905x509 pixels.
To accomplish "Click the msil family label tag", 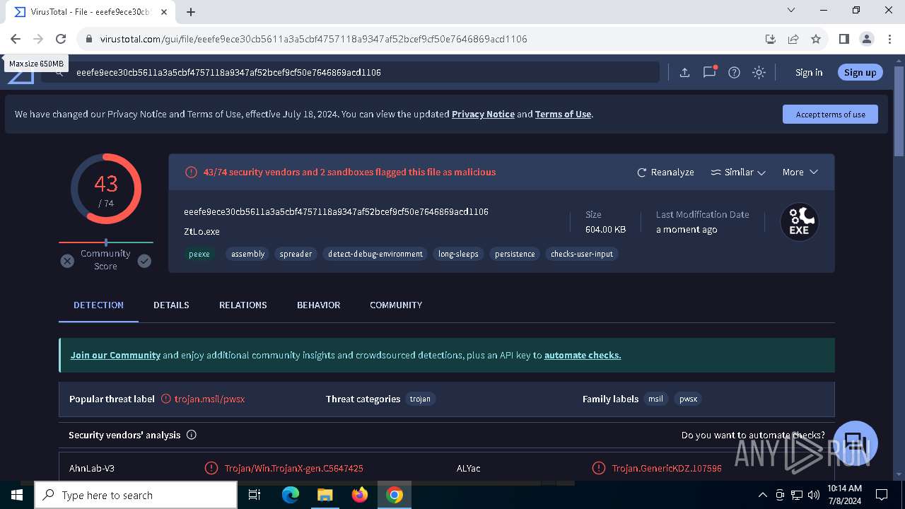I will pos(656,399).
